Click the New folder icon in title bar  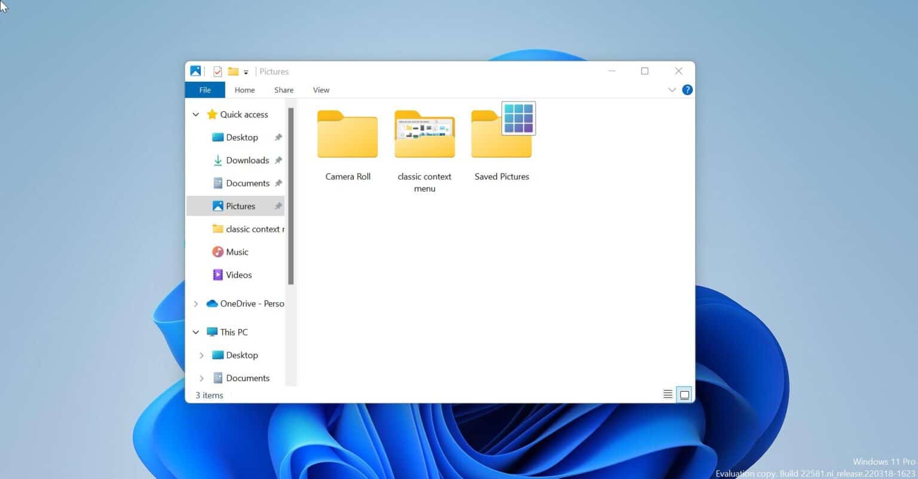[233, 72]
